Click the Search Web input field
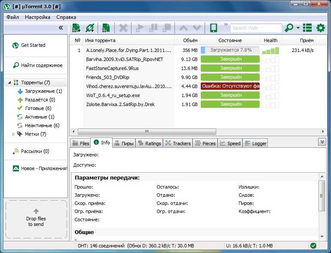 (x=256, y=28)
